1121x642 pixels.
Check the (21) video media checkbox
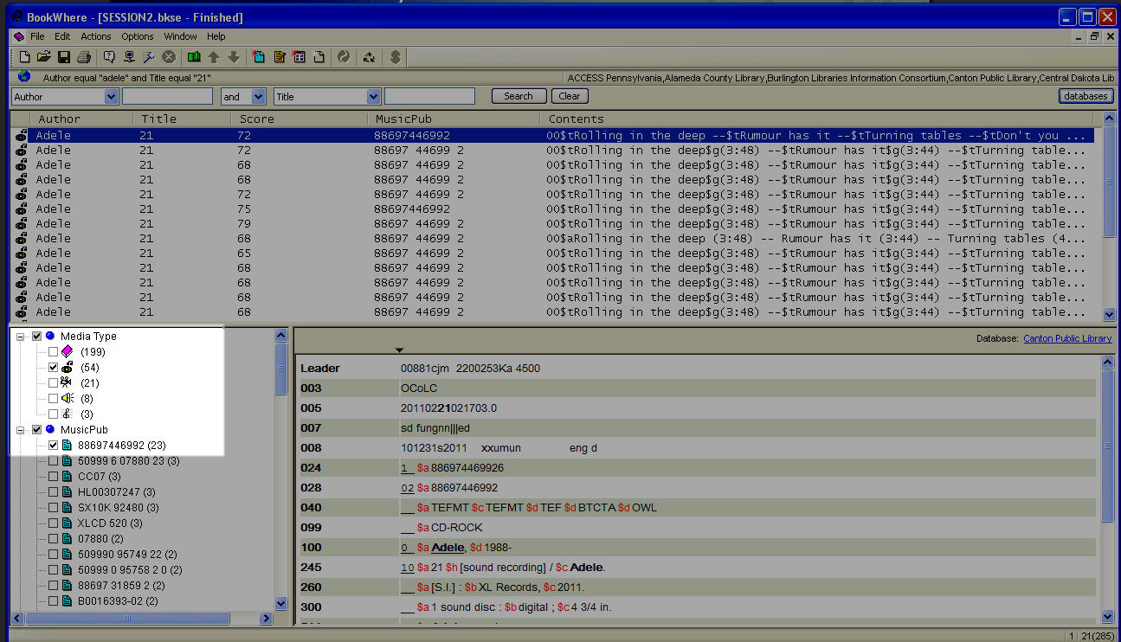coord(54,382)
